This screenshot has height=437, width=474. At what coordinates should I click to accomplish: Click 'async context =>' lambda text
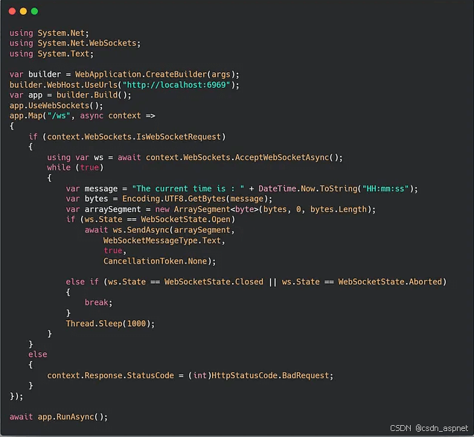click(x=118, y=116)
